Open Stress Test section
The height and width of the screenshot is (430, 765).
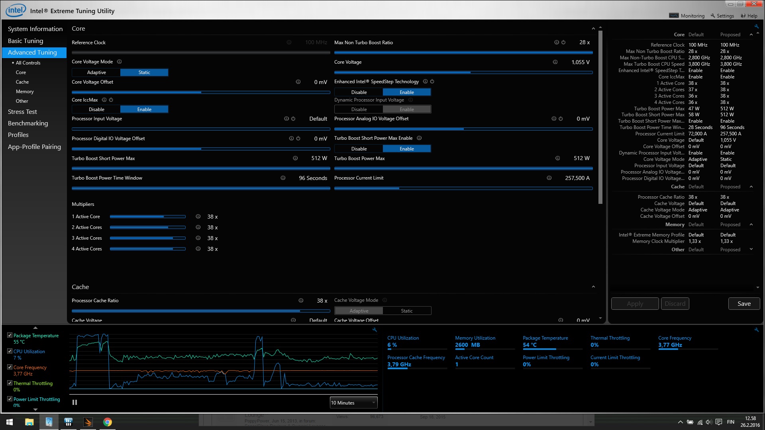click(x=22, y=112)
